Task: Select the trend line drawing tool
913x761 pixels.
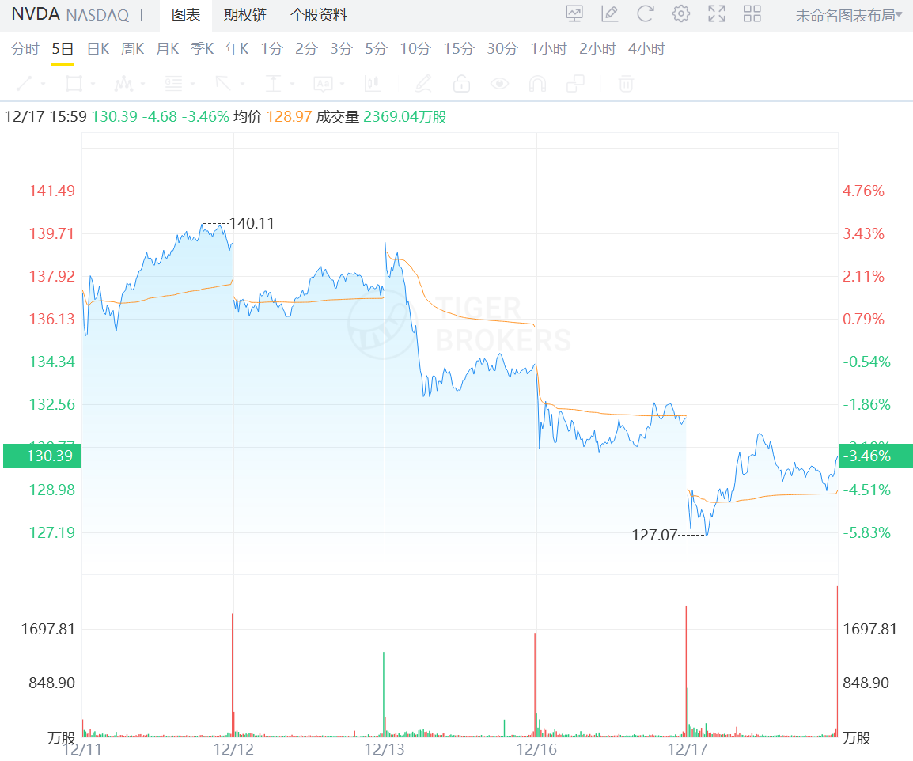Action: [x=25, y=84]
